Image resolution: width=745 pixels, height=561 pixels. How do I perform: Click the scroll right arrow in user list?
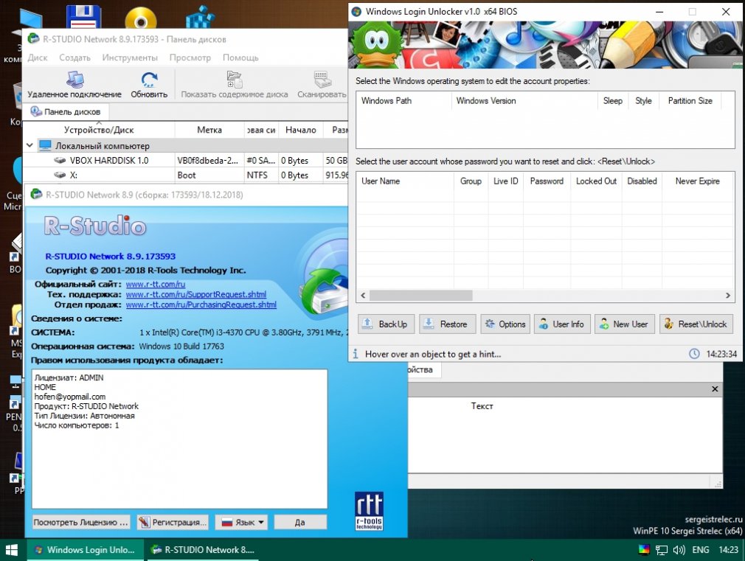[728, 295]
